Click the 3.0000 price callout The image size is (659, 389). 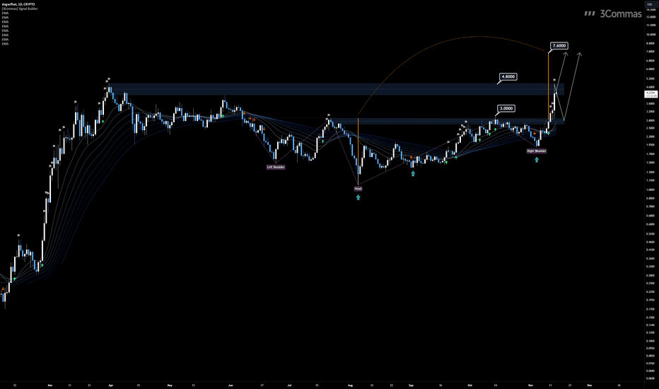[506, 108]
